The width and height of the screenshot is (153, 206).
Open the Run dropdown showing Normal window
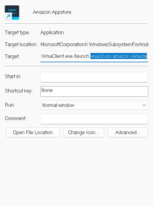tap(94, 105)
